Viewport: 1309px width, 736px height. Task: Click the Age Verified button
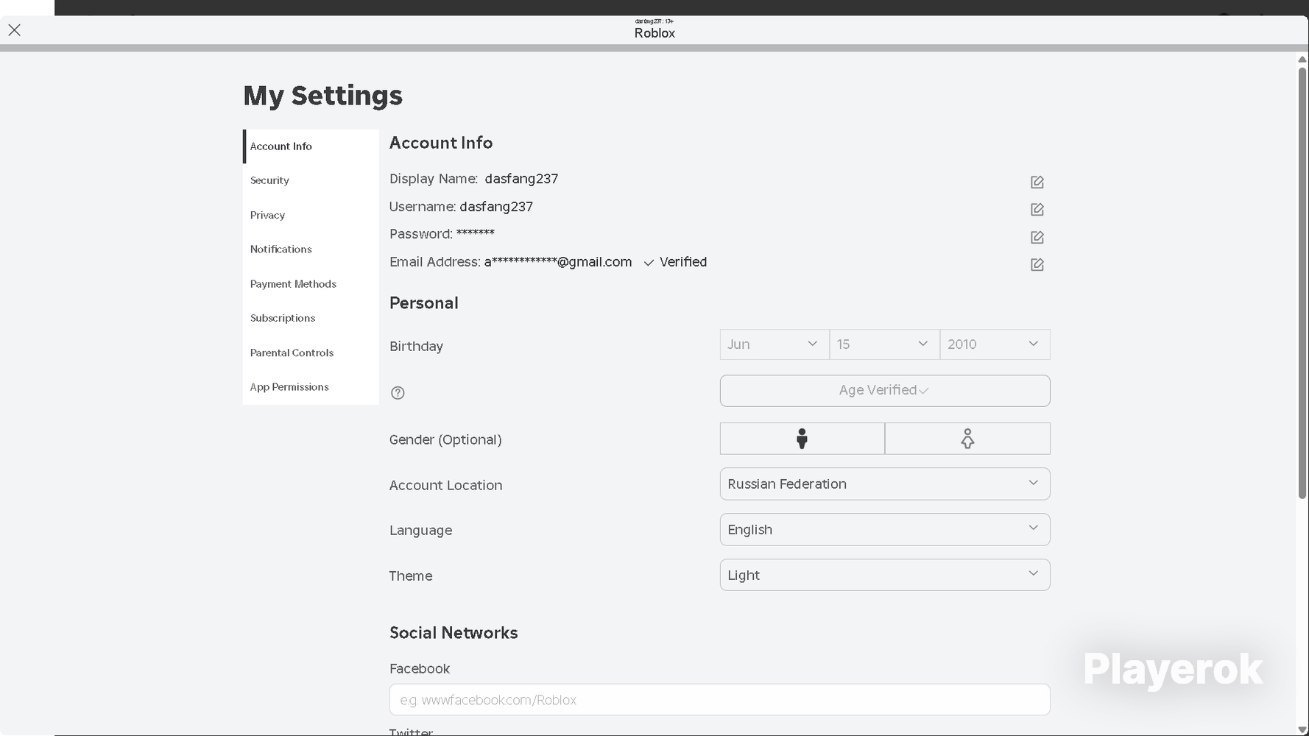click(x=885, y=391)
